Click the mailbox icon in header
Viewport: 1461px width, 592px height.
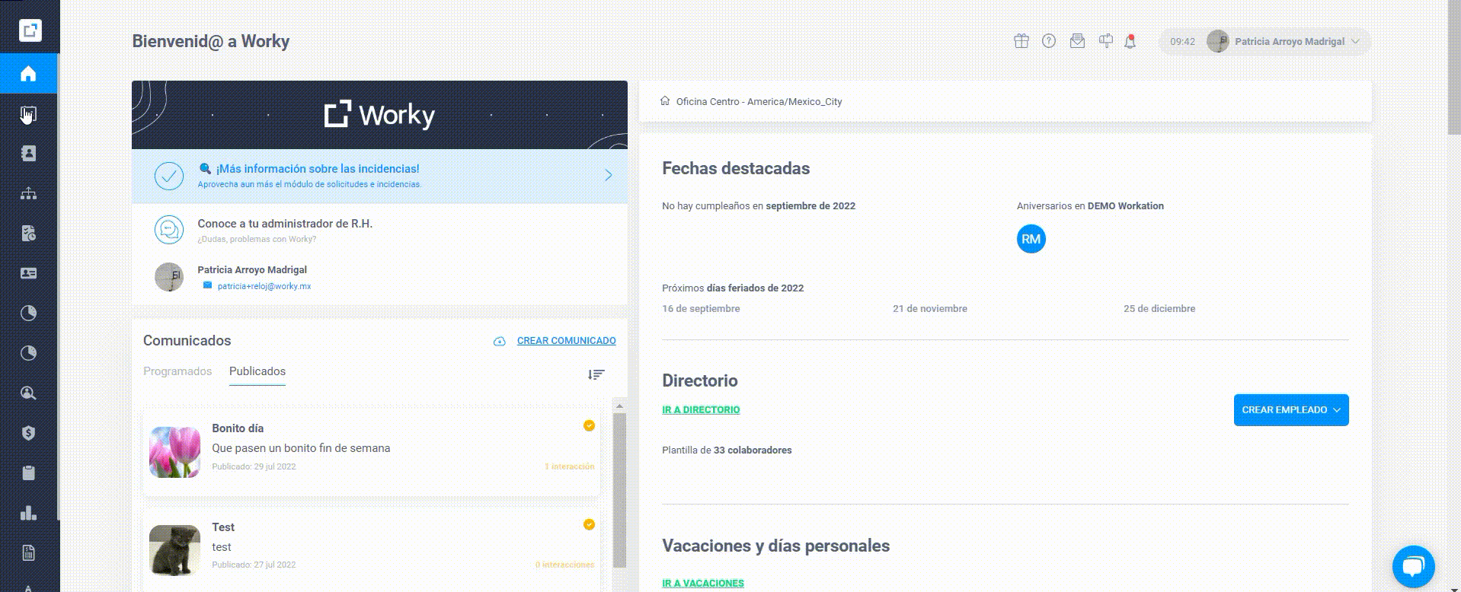tap(1105, 41)
